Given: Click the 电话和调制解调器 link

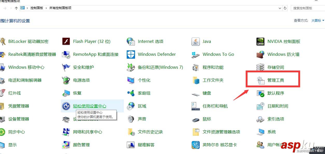Looking at the screenshot, I should tap(25, 80).
